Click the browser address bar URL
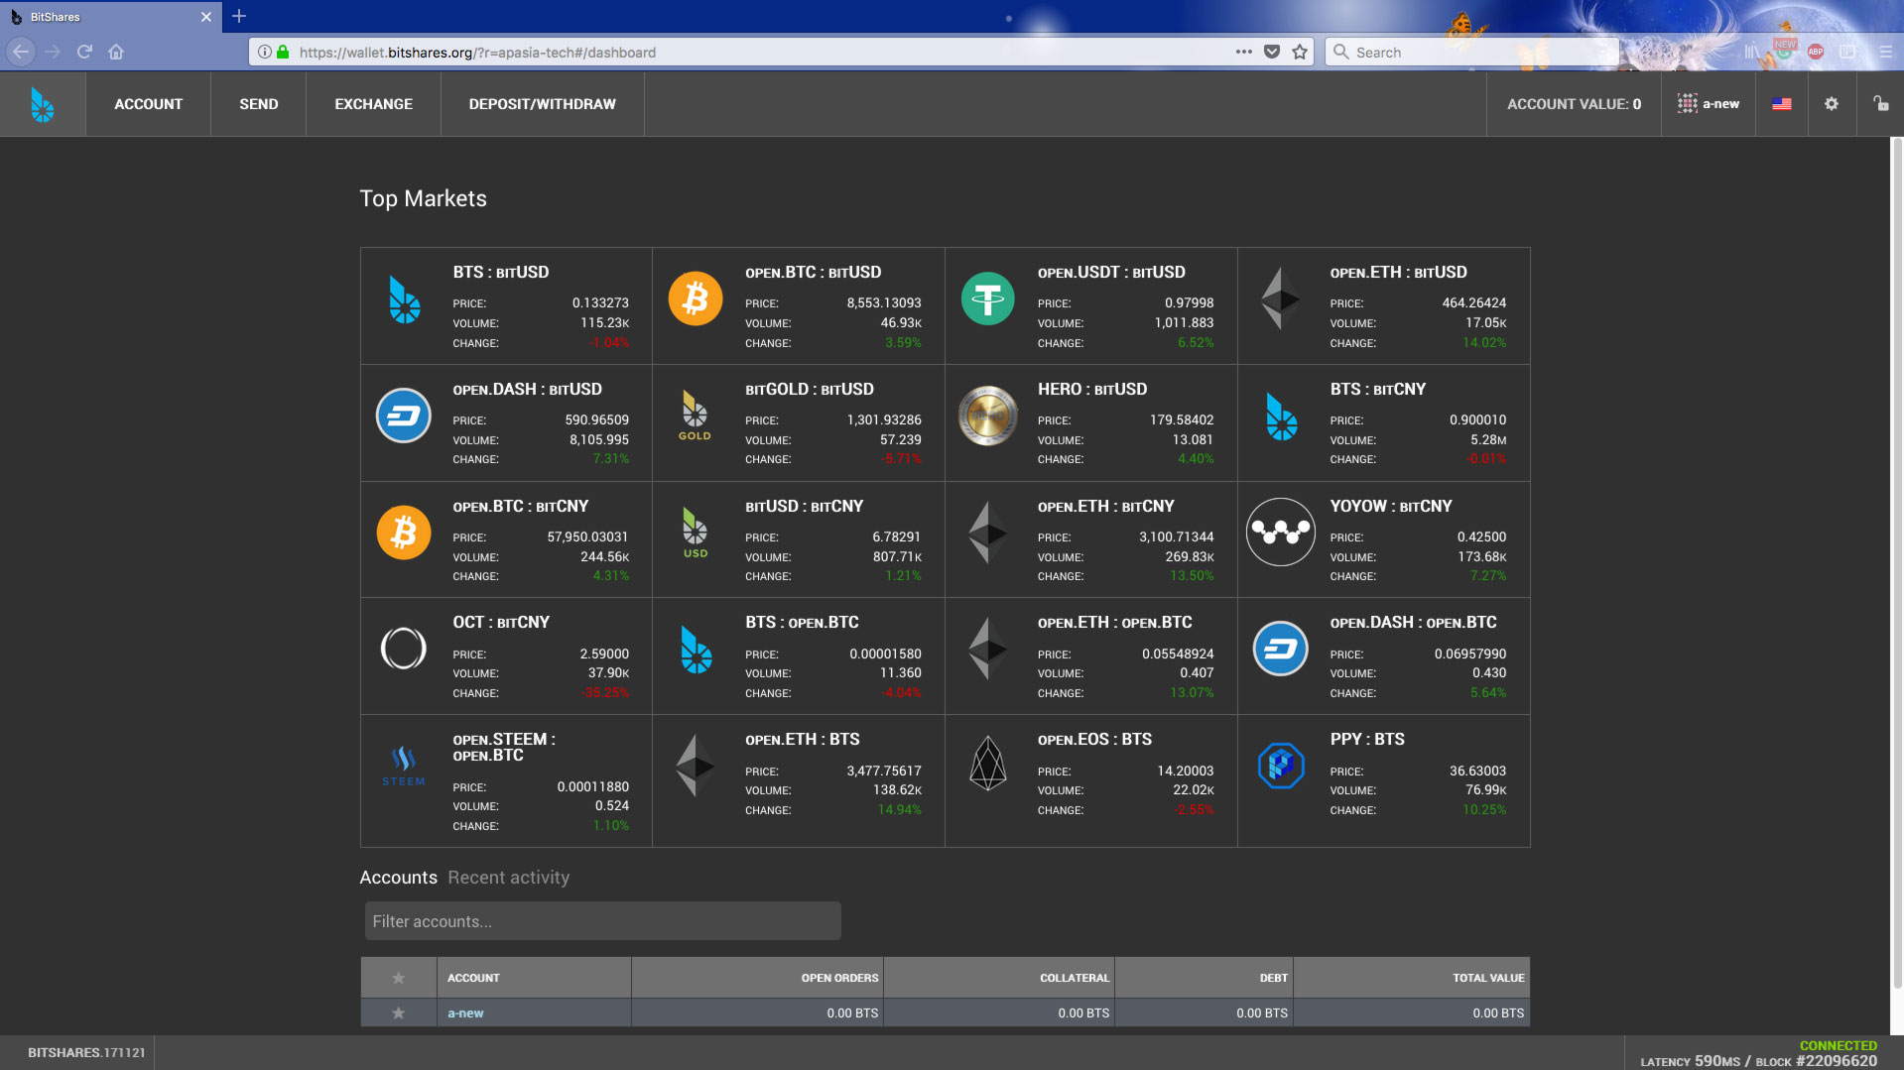1904x1070 pixels. tap(477, 53)
